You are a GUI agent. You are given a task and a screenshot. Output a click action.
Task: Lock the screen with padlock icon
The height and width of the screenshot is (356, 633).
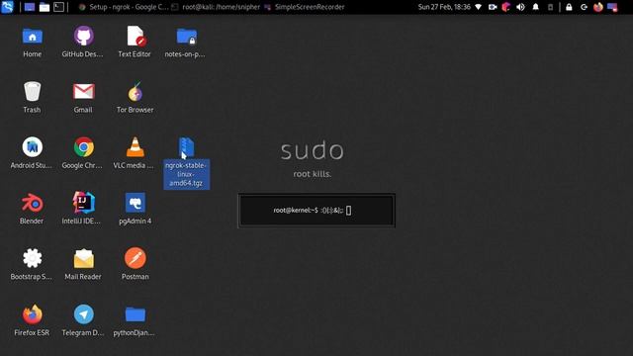tap(569, 7)
